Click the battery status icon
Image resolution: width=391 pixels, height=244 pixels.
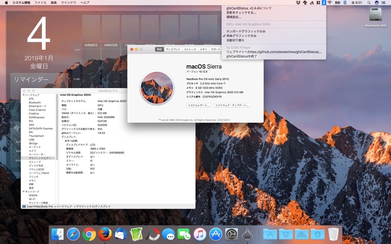[x=338, y=3]
